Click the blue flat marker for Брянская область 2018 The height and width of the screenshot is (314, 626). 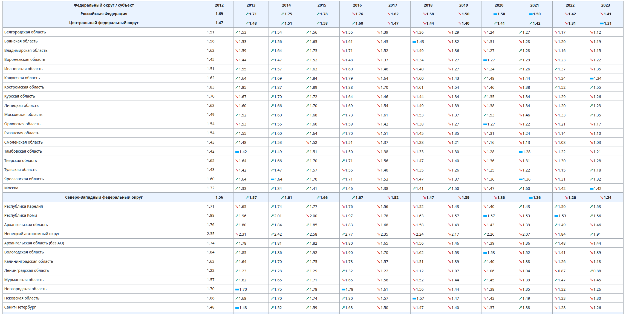pos(414,42)
